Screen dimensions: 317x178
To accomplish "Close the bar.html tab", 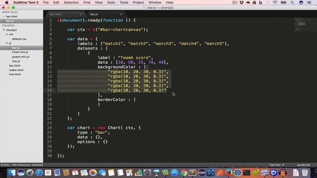I will [x=81, y=14].
